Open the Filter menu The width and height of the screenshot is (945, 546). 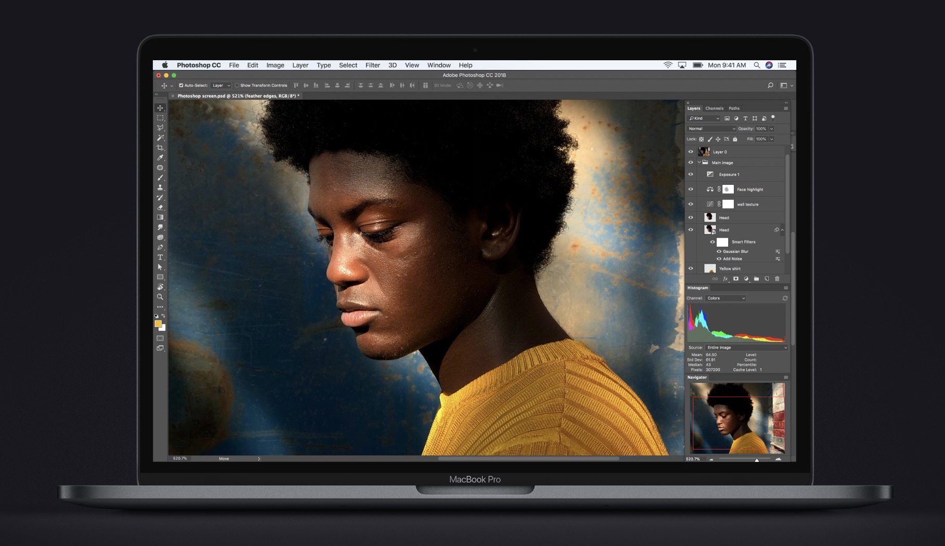(x=372, y=65)
